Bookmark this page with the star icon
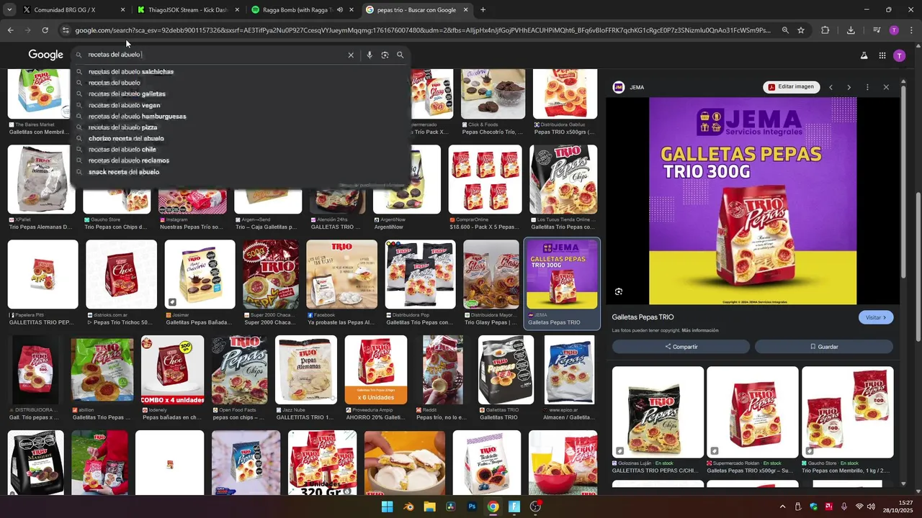This screenshot has height=518, width=922. (x=801, y=30)
